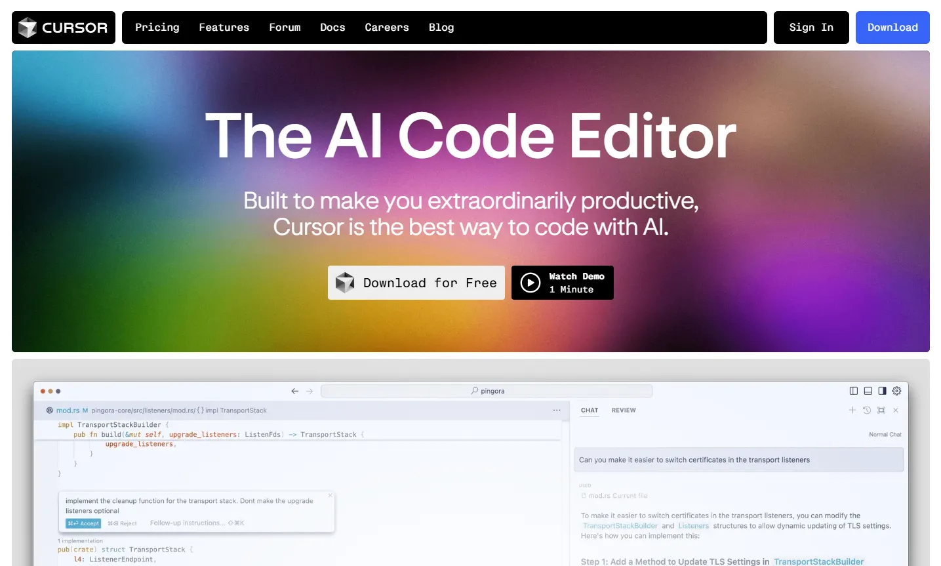The width and height of the screenshot is (941, 566).
Task: Click the play icon on Watch Demo
Action: click(530, 283)
